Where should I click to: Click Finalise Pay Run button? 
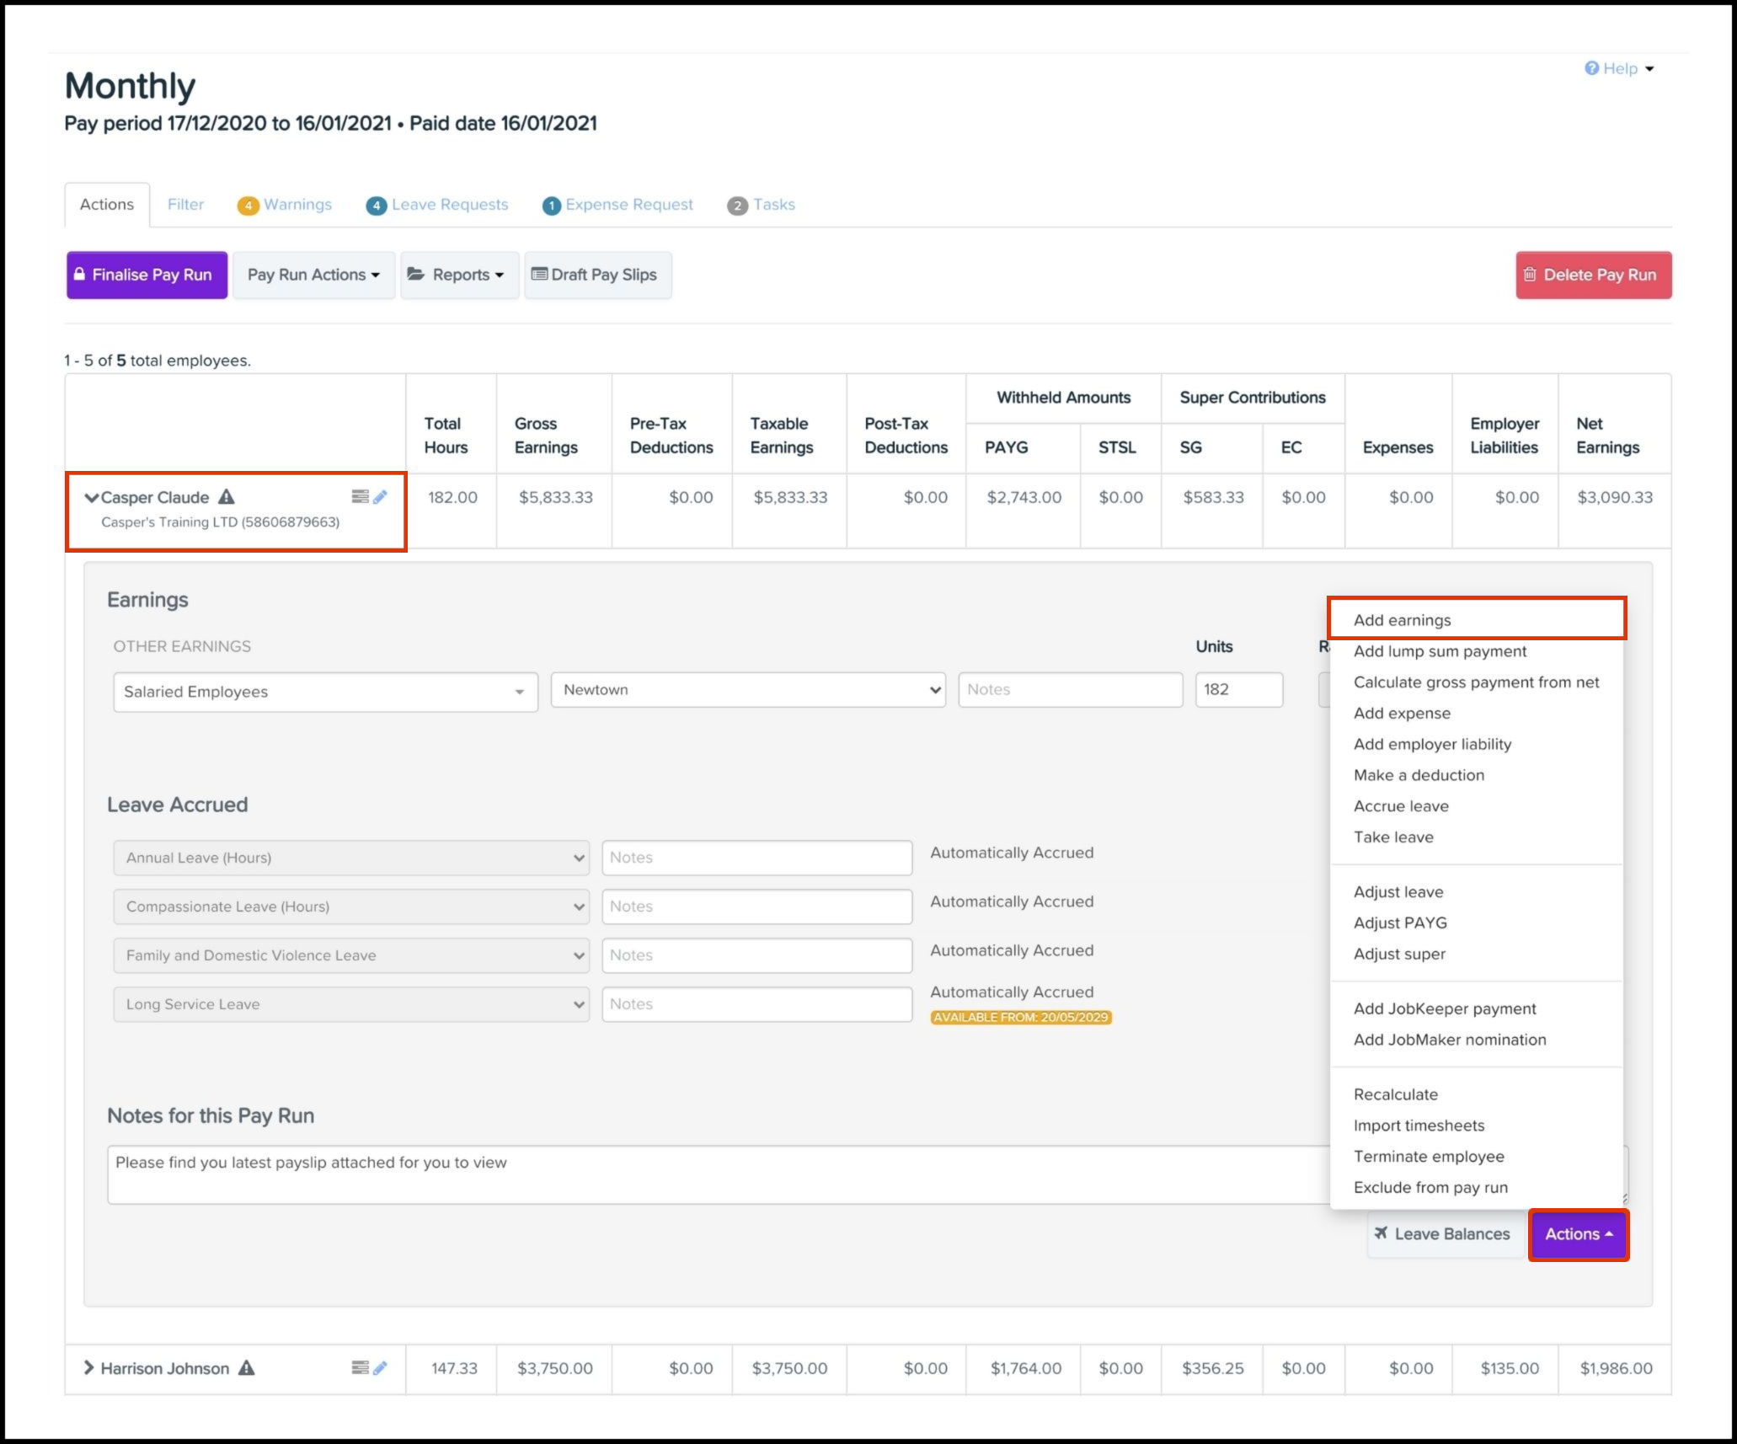coord(147,275)
